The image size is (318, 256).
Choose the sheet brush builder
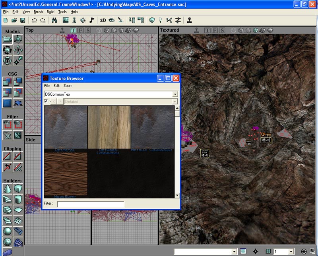click(x=18, y=210)
